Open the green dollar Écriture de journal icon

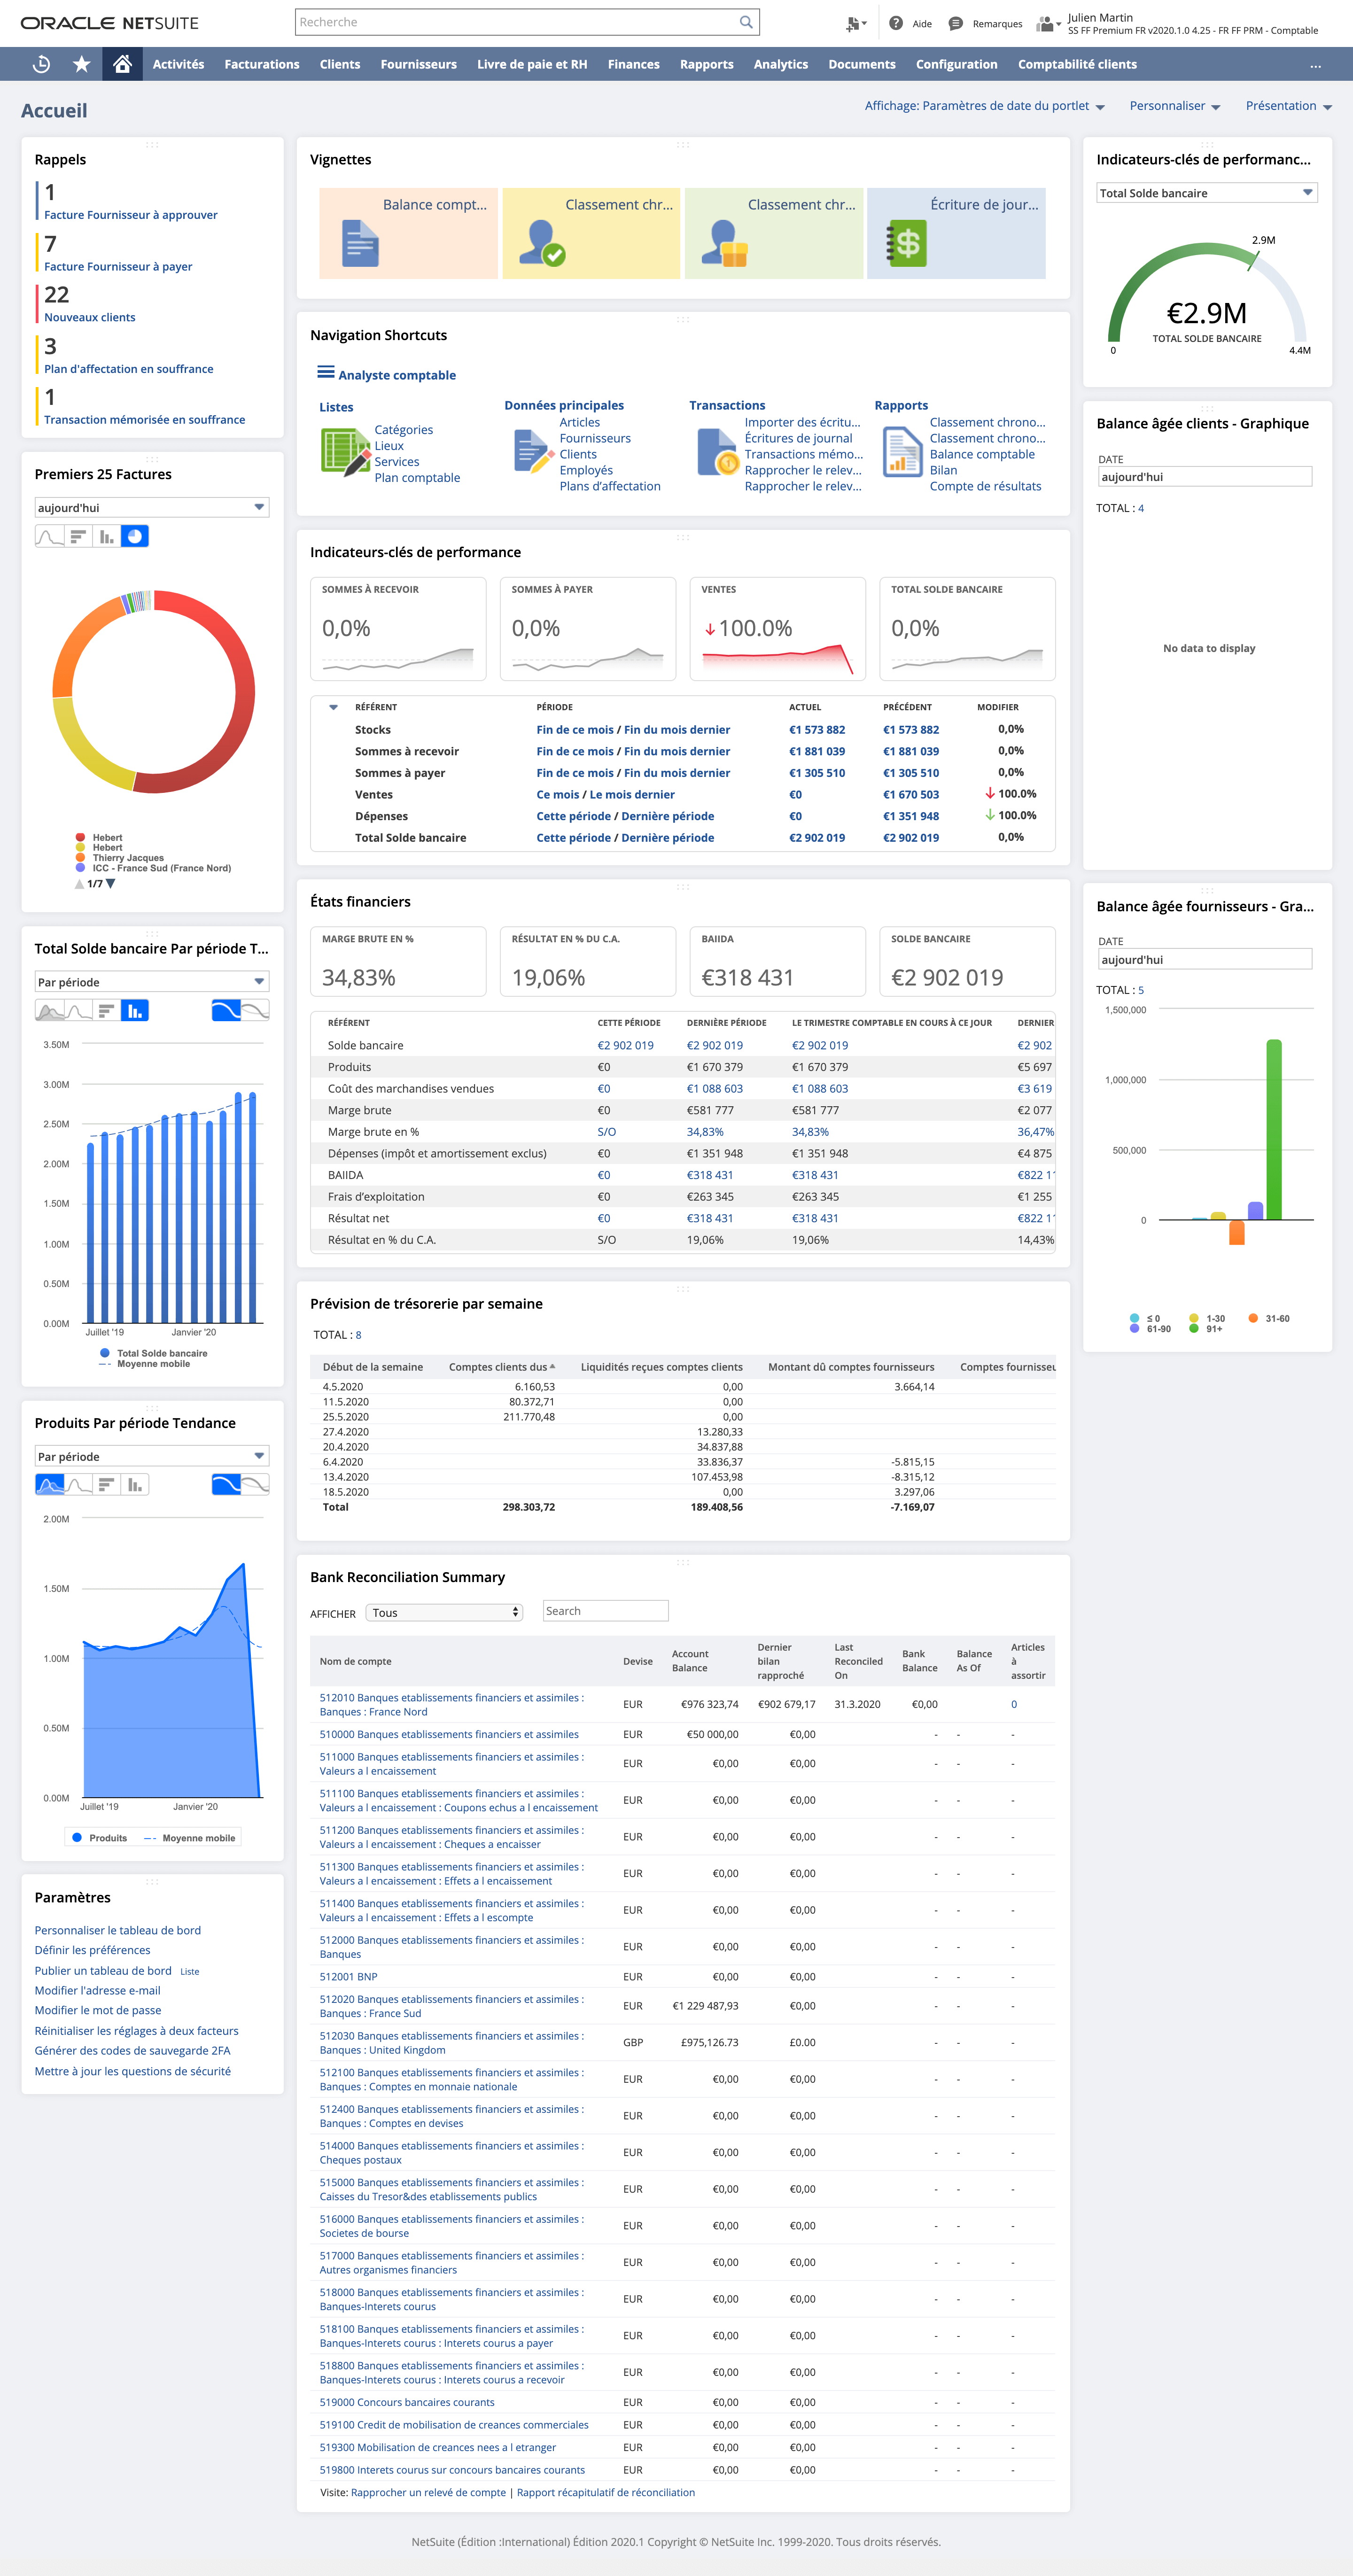click(907, 243)
